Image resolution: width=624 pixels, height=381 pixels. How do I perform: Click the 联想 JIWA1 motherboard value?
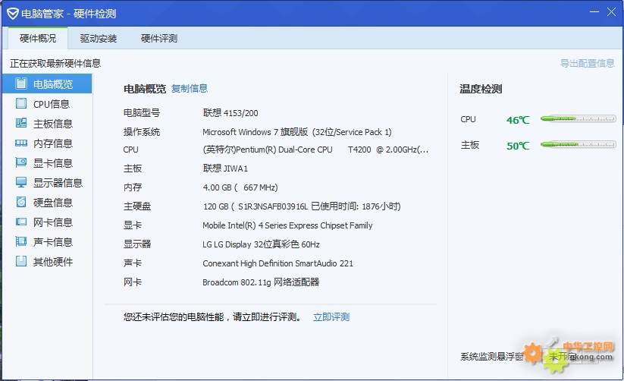click(225, 168)
